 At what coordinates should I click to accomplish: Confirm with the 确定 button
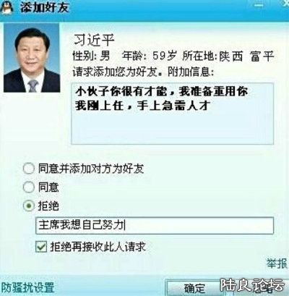[194, 288]
